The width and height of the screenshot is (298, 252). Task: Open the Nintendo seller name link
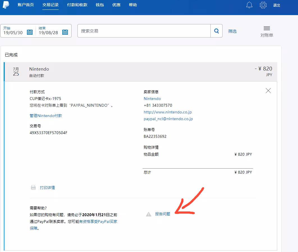click(x=152, y=99)
